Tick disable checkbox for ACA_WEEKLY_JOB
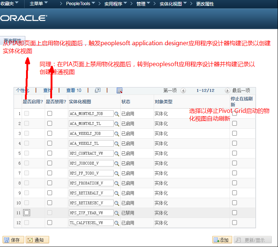The height and width of the screenshot is (247, 278). pos(50,133)
